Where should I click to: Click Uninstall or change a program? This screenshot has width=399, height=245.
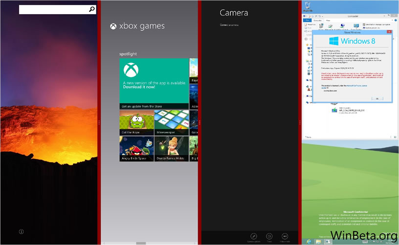tap(377, 24)
